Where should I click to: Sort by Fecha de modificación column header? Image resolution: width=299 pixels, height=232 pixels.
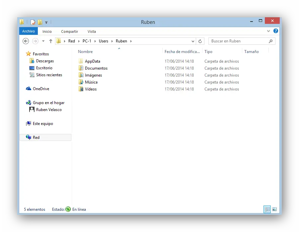182,52
